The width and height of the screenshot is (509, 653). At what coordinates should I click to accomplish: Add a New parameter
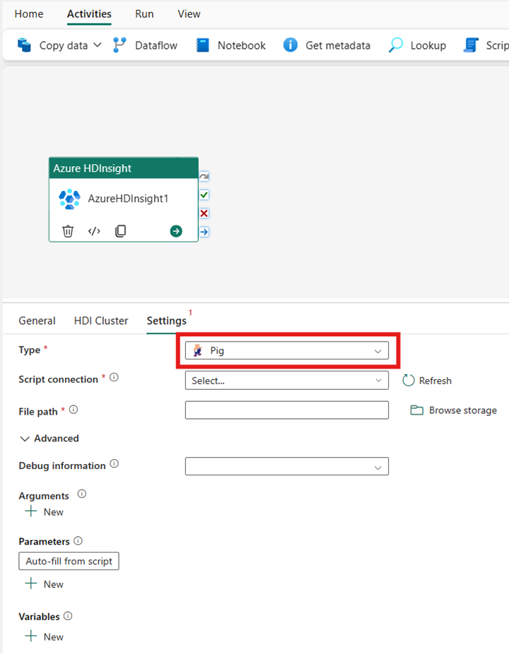point(44,584)
